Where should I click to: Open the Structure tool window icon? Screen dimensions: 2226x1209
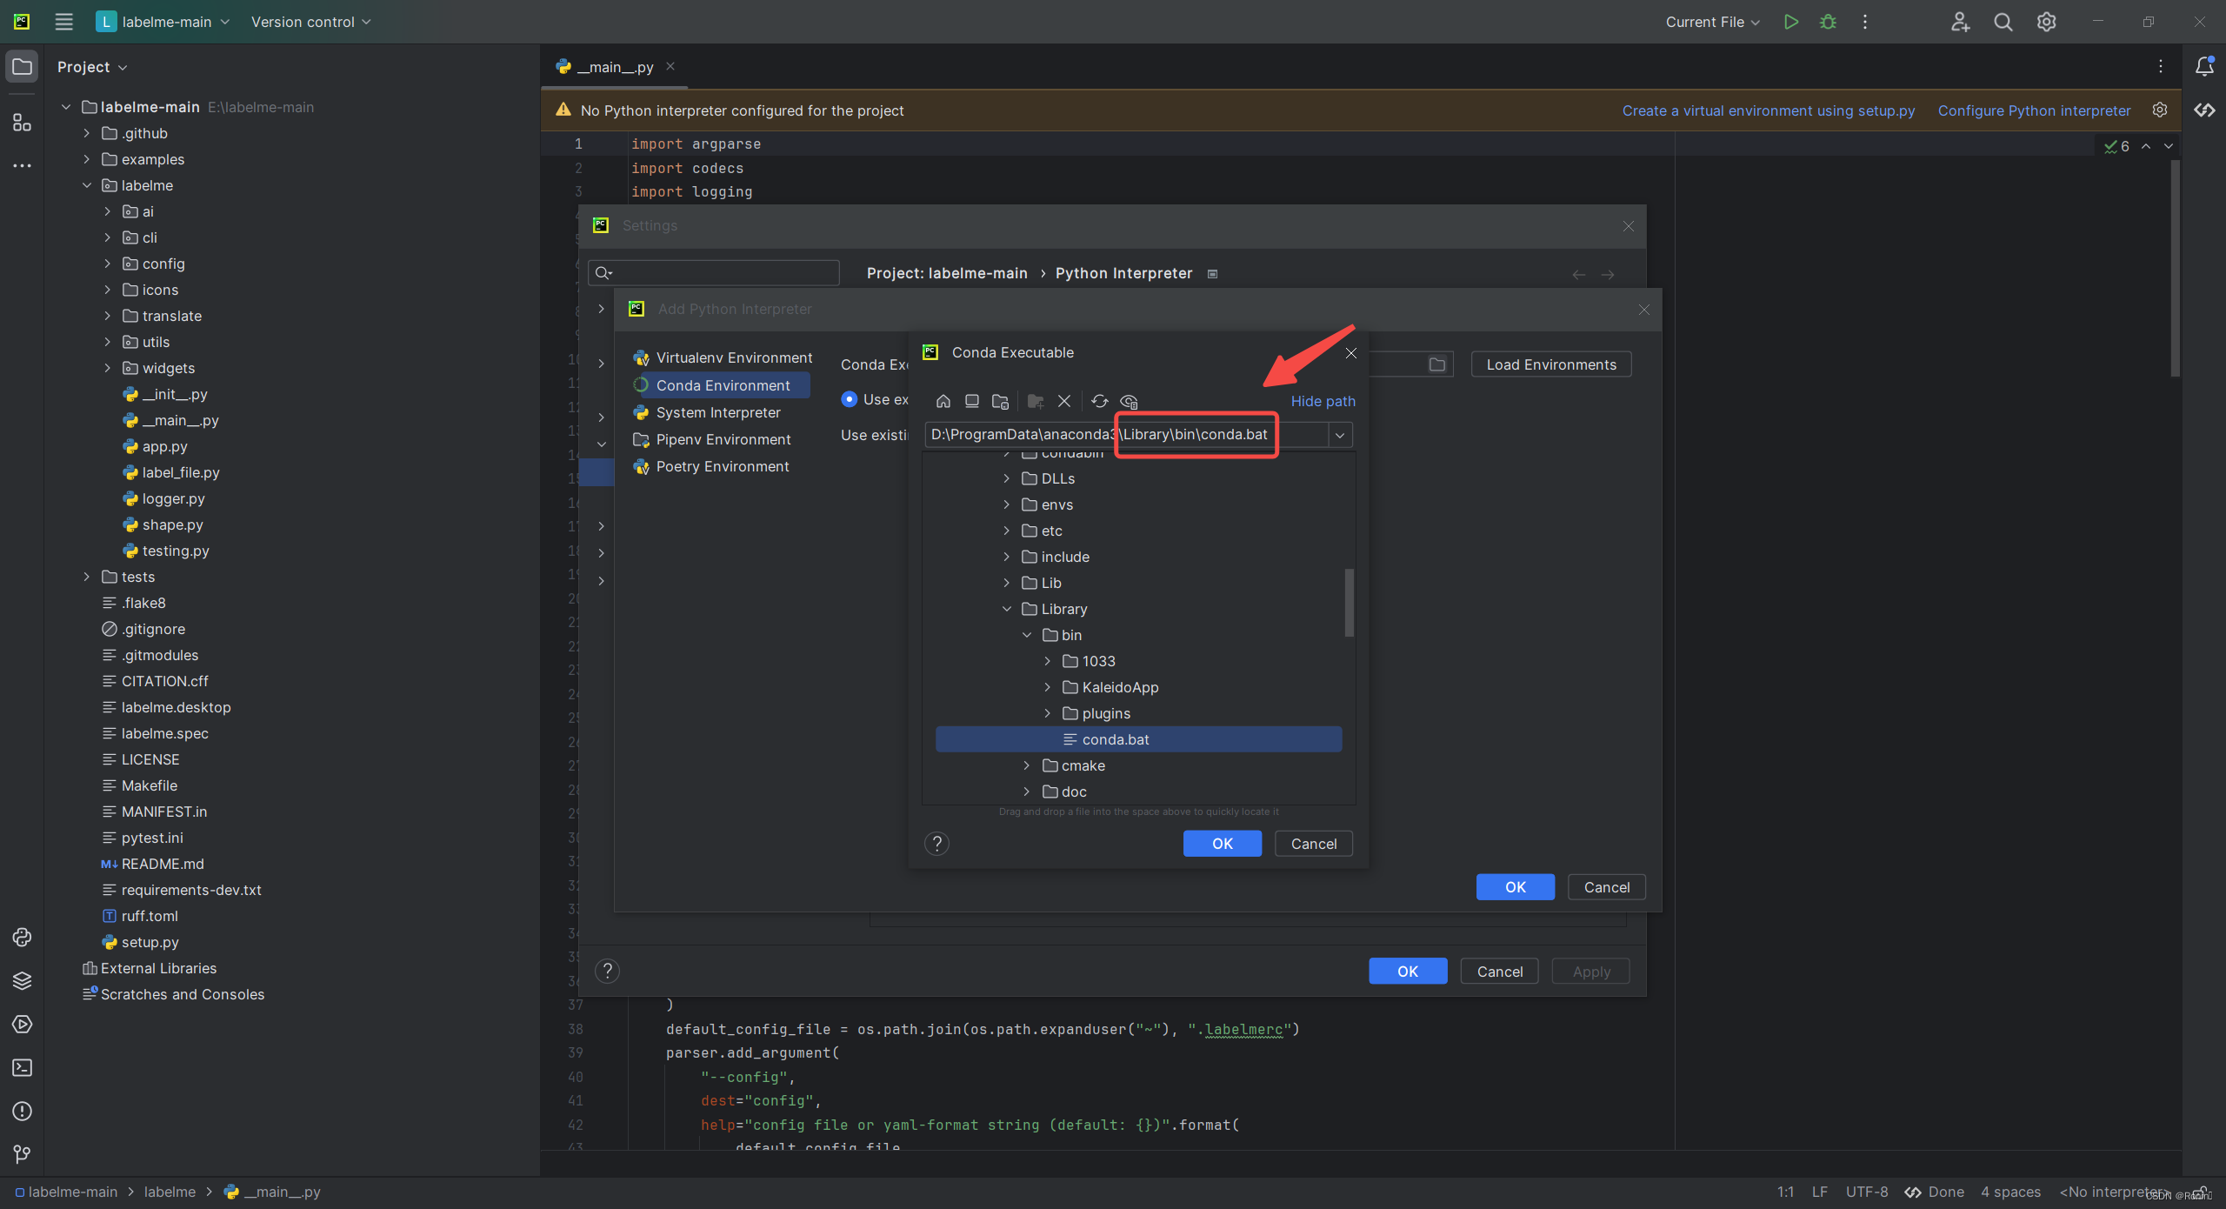point(22,123)
